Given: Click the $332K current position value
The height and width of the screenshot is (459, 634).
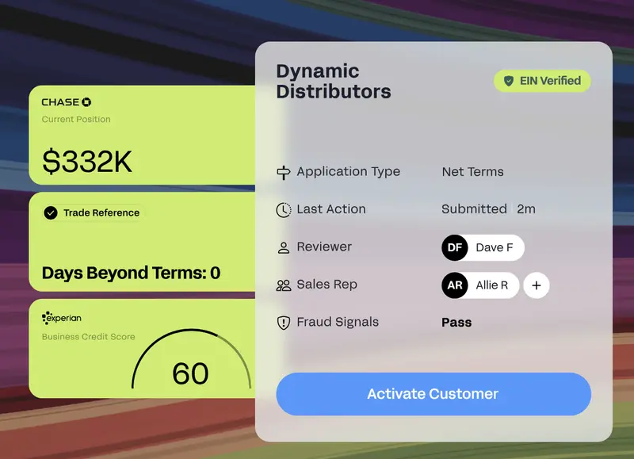Looking at the screenshot, I should [x=87, y=162].
